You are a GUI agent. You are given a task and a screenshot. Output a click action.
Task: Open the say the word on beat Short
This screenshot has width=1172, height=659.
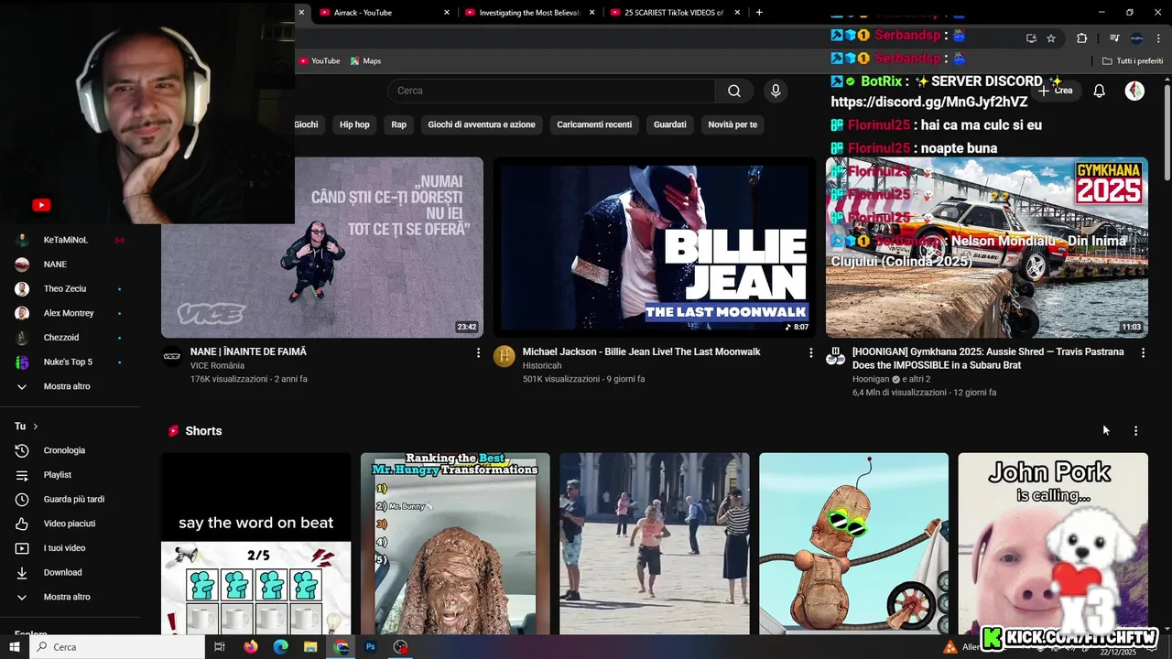pos(256,544)
